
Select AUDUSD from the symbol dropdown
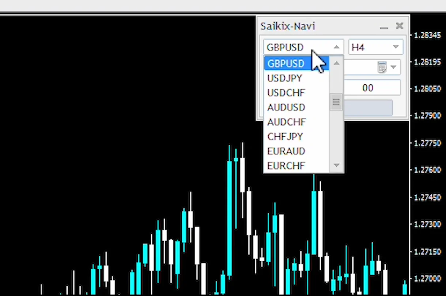296,107
